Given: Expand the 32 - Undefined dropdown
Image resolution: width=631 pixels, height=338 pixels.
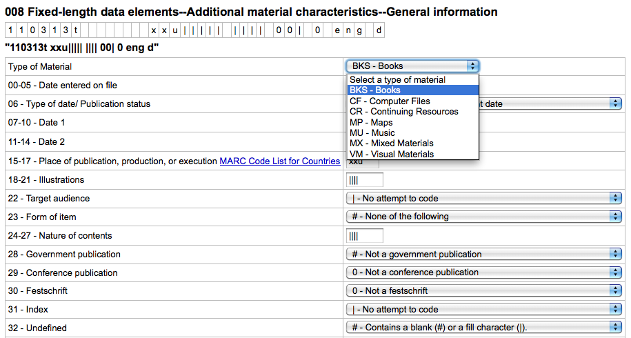Looking at the screenshot, I should click(484, 327).
